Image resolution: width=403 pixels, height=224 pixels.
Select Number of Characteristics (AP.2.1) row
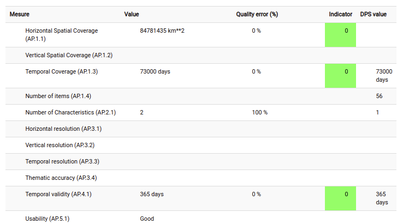click(x=201, y=112)
